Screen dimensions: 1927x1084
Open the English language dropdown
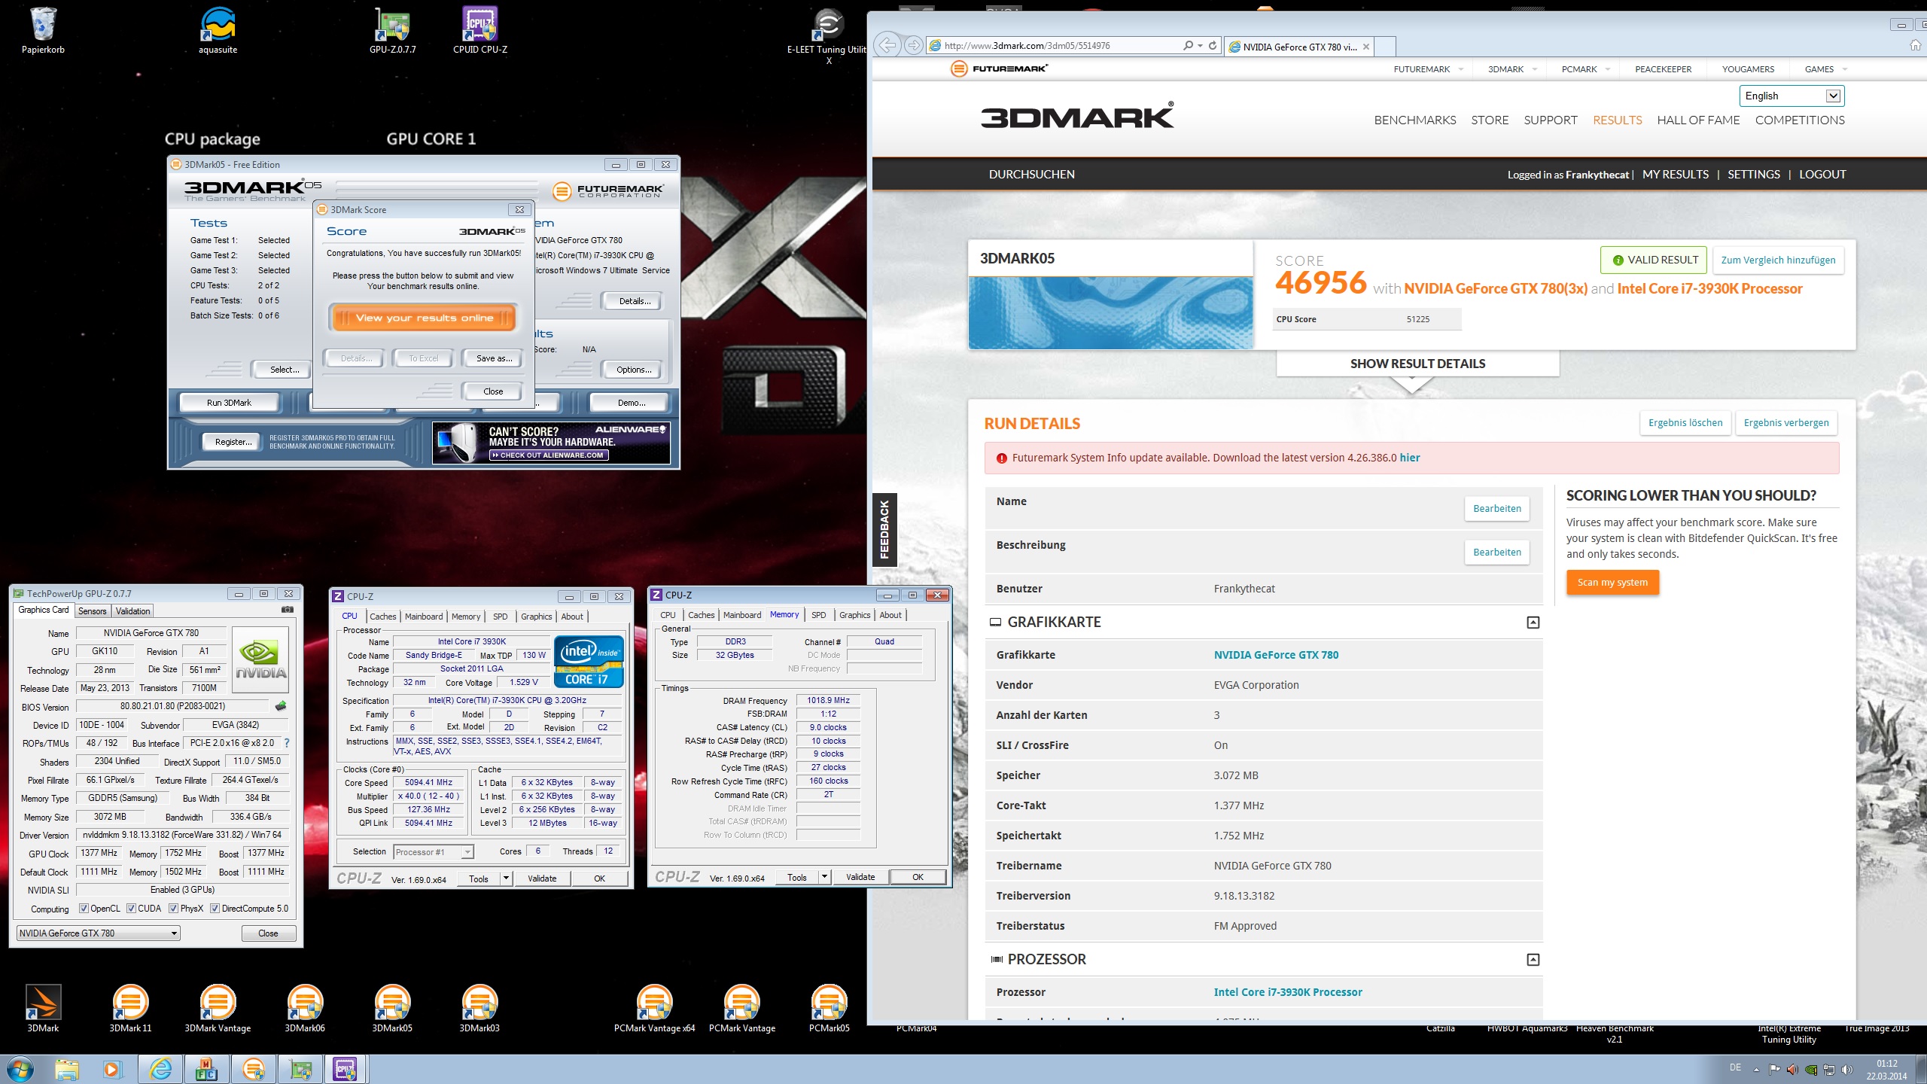[x=1791, y=96]
